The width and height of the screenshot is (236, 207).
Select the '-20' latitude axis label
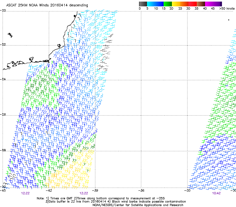(3, 11)
